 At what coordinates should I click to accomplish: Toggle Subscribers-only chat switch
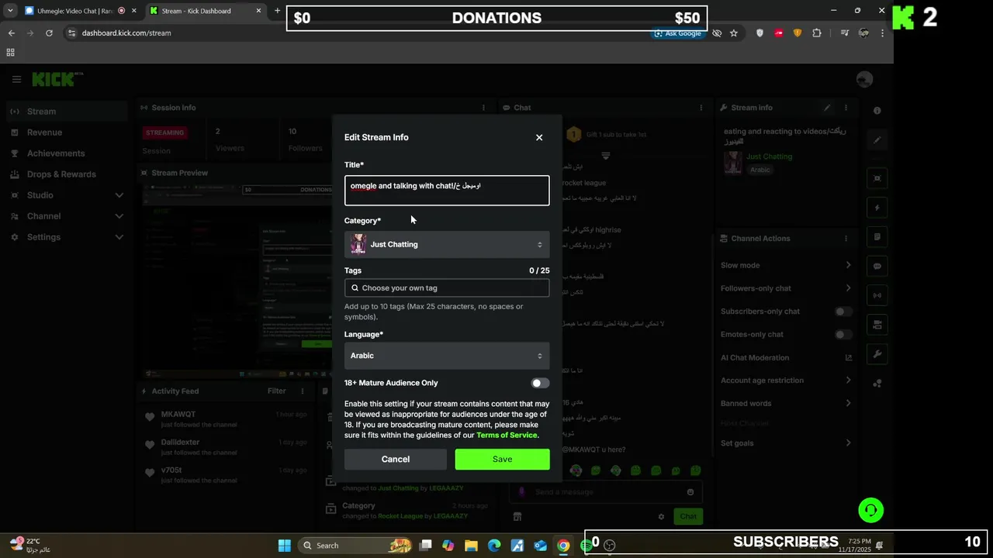click(x=842, y=312)
